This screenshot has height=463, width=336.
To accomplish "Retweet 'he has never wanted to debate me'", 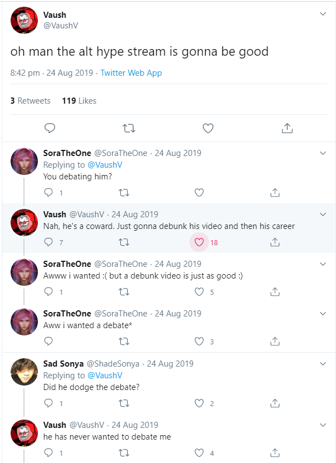I will click(x=124, y=453).
